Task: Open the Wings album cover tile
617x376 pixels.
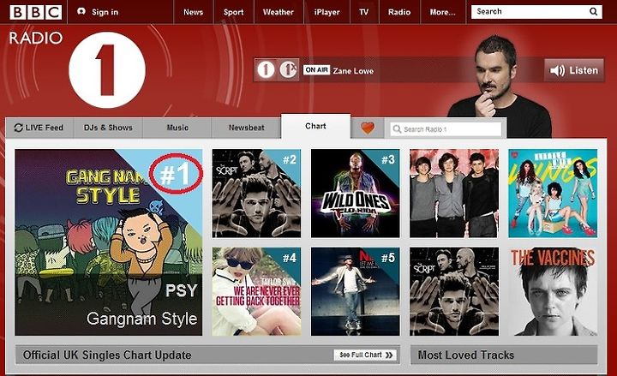Action: pos(553,194)
